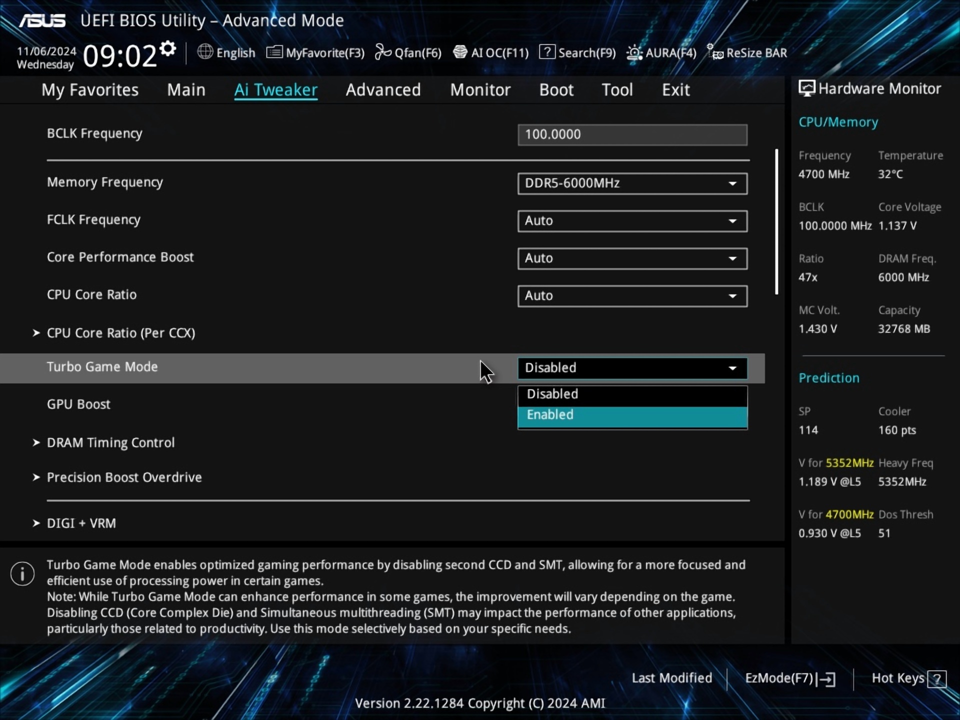The width and height of the screenshot is (960, 720).
Task: Open the Core Performance Boost dropdown
Action: [x=632, y=258]
